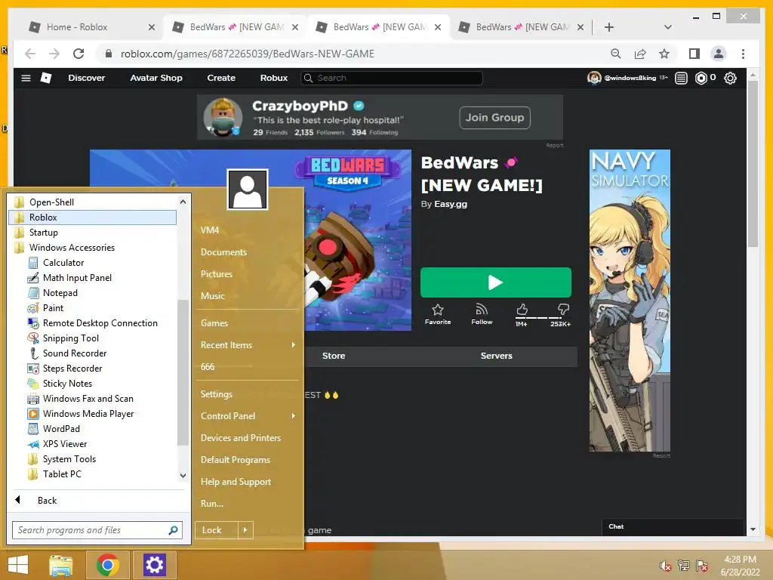The image size is (773, 580).
Task: Open the Servers tab of BedWars
Action: click(x=497, y=356)
